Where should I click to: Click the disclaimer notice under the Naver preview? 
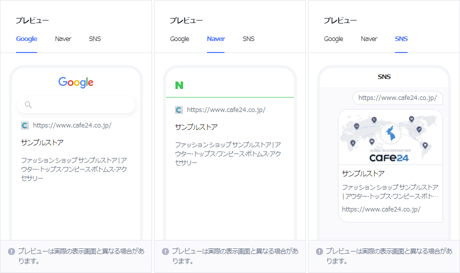point(235,256)
